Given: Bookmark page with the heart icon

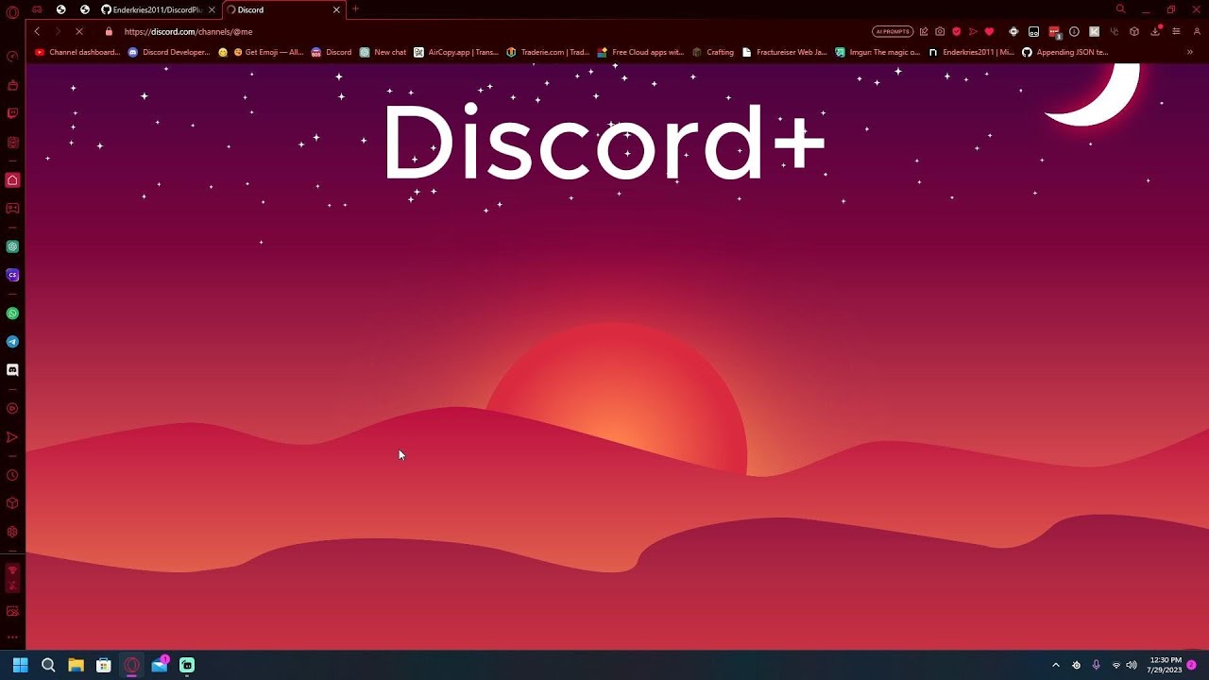Looking at the screenshot, I should [989, 31].
